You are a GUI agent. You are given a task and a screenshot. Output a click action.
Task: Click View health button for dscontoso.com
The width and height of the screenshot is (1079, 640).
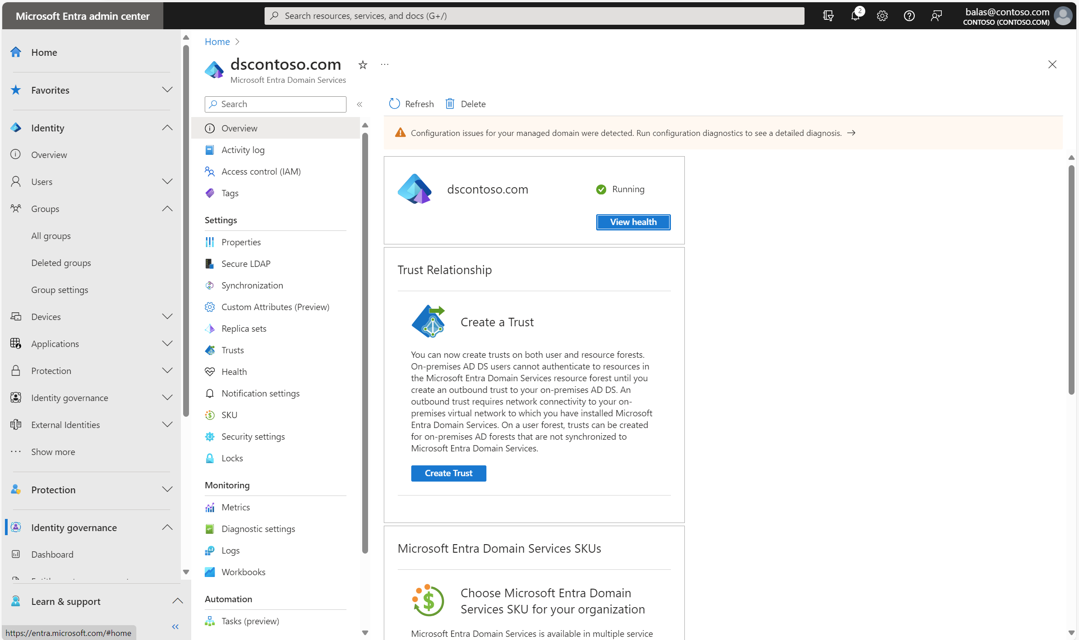click(x=634, y=222)
